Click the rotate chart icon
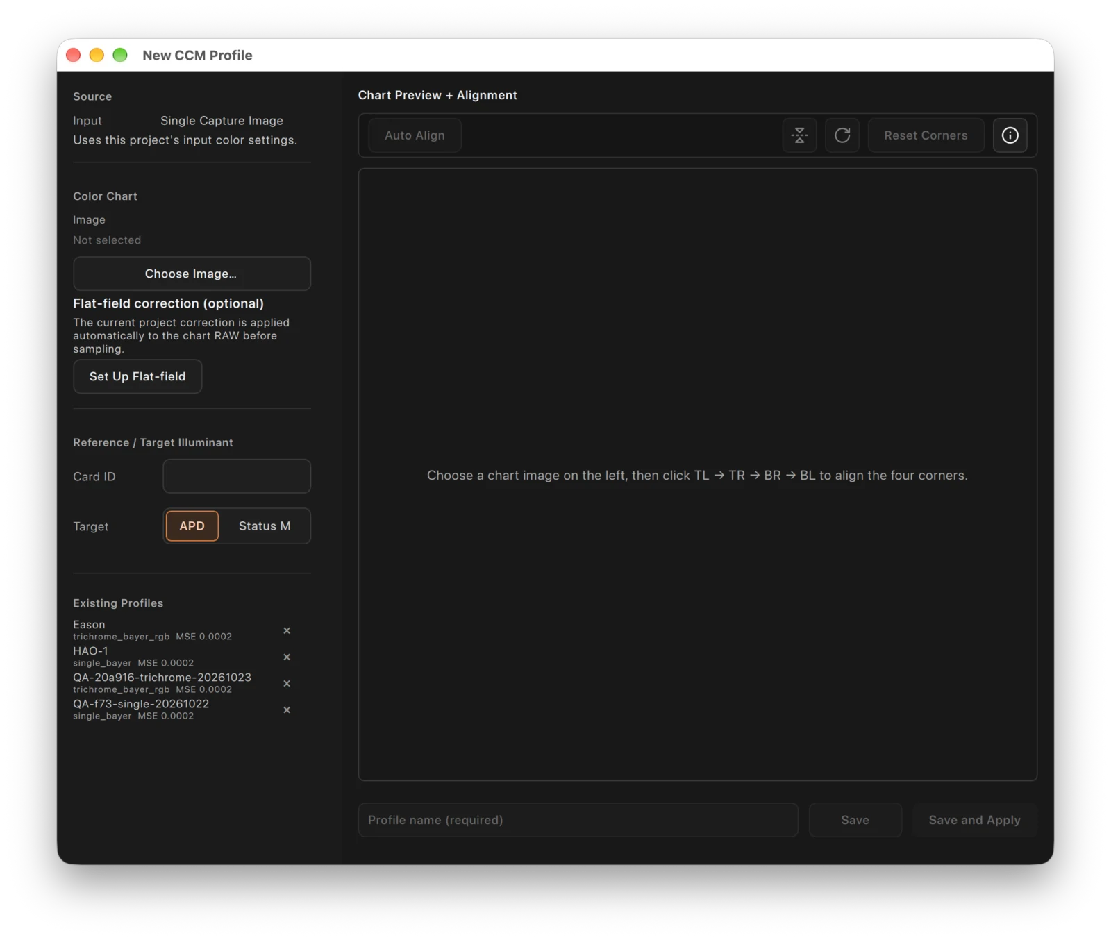 pos(842,135)
